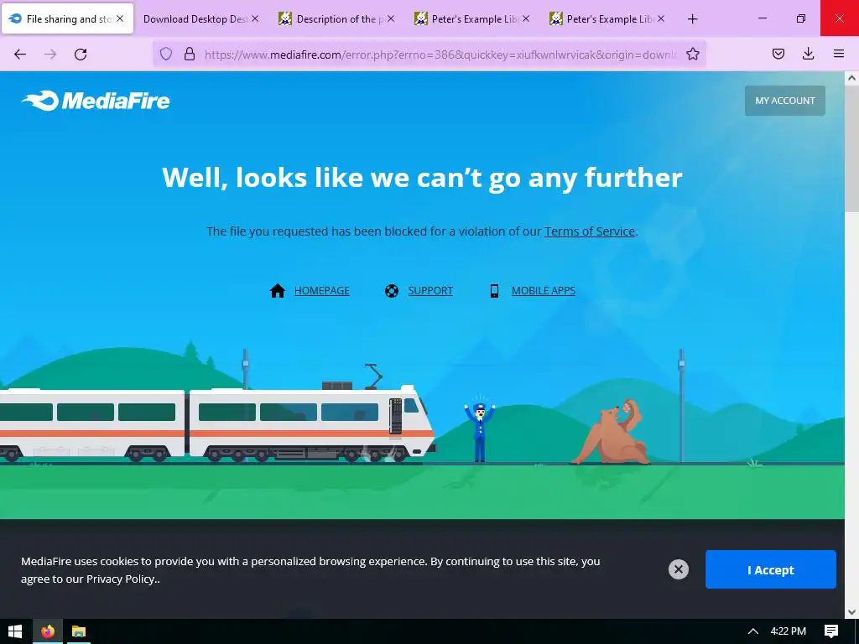Open File Explorer from taskbar
Screen dimensions: 859x644
[x=79, y=631]
